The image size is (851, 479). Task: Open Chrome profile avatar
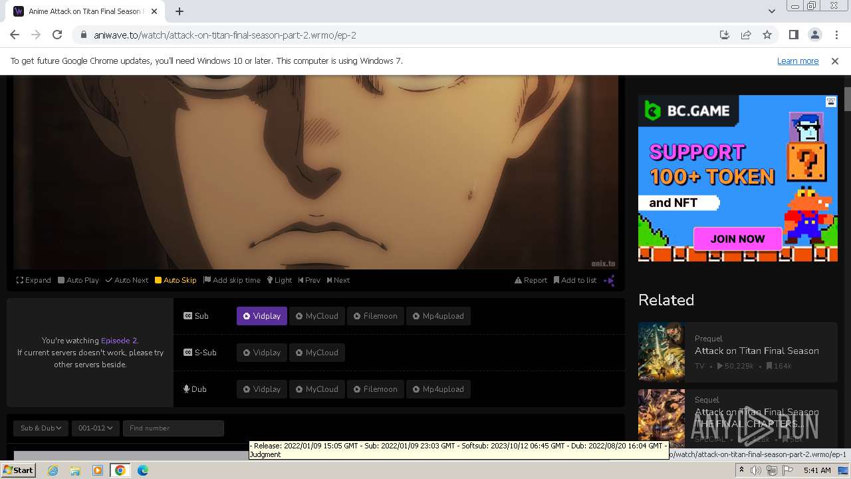tap(814, 35)
